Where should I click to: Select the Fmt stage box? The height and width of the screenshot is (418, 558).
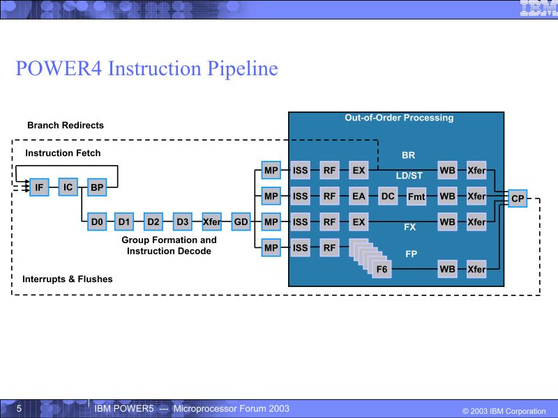pos(416,196)
